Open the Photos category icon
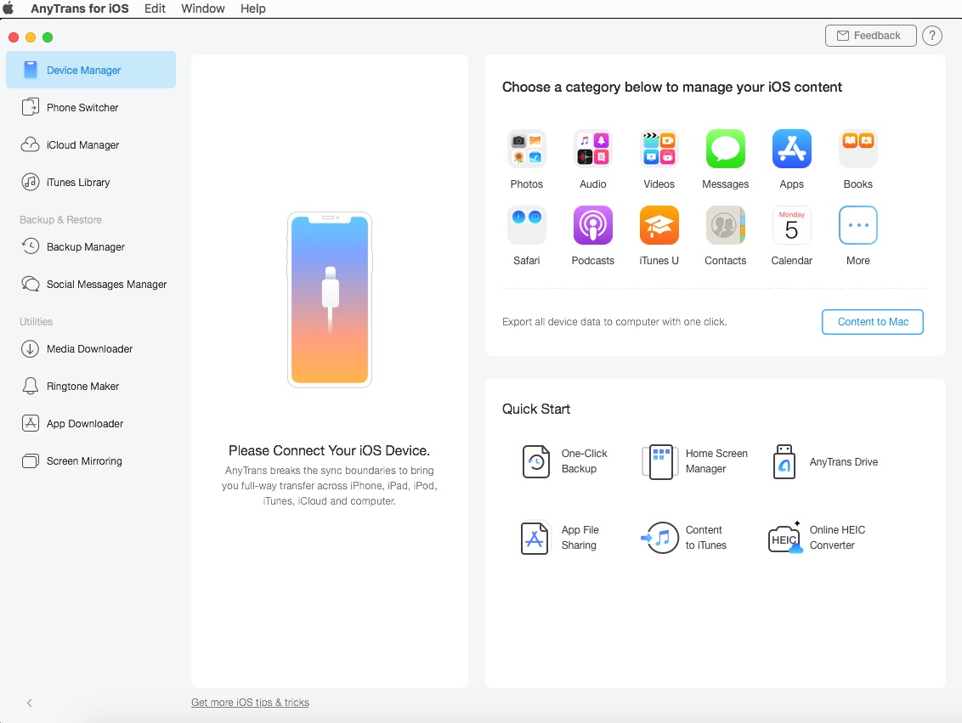 pyautogui.click(x=526, y=149)
